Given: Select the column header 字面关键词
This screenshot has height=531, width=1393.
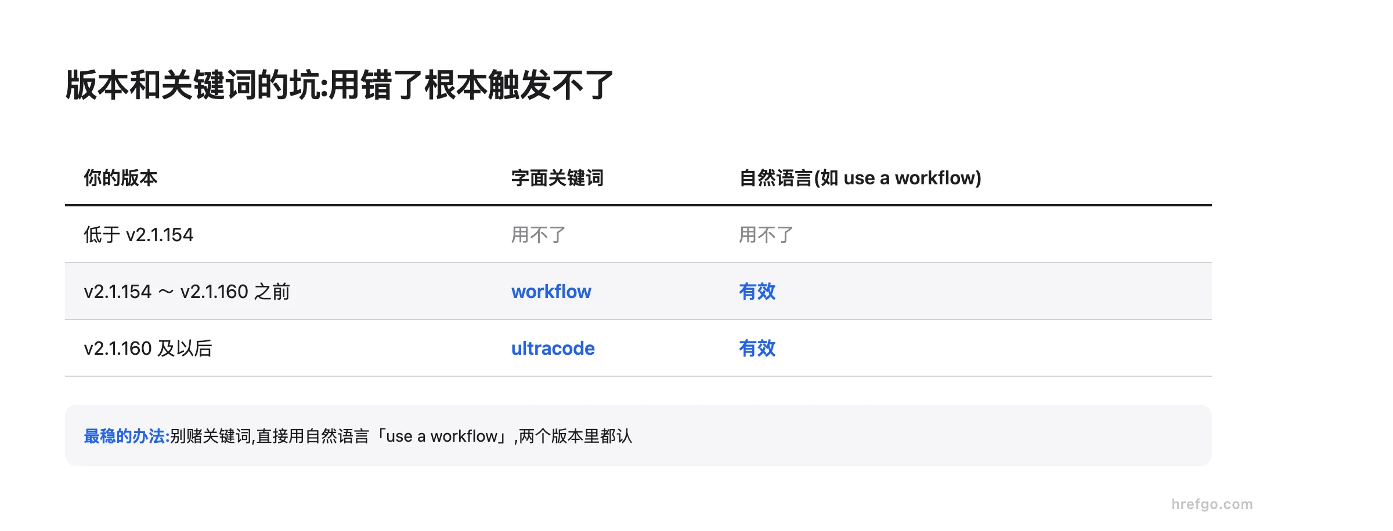Looking at the screenshot, I should 557,178.
